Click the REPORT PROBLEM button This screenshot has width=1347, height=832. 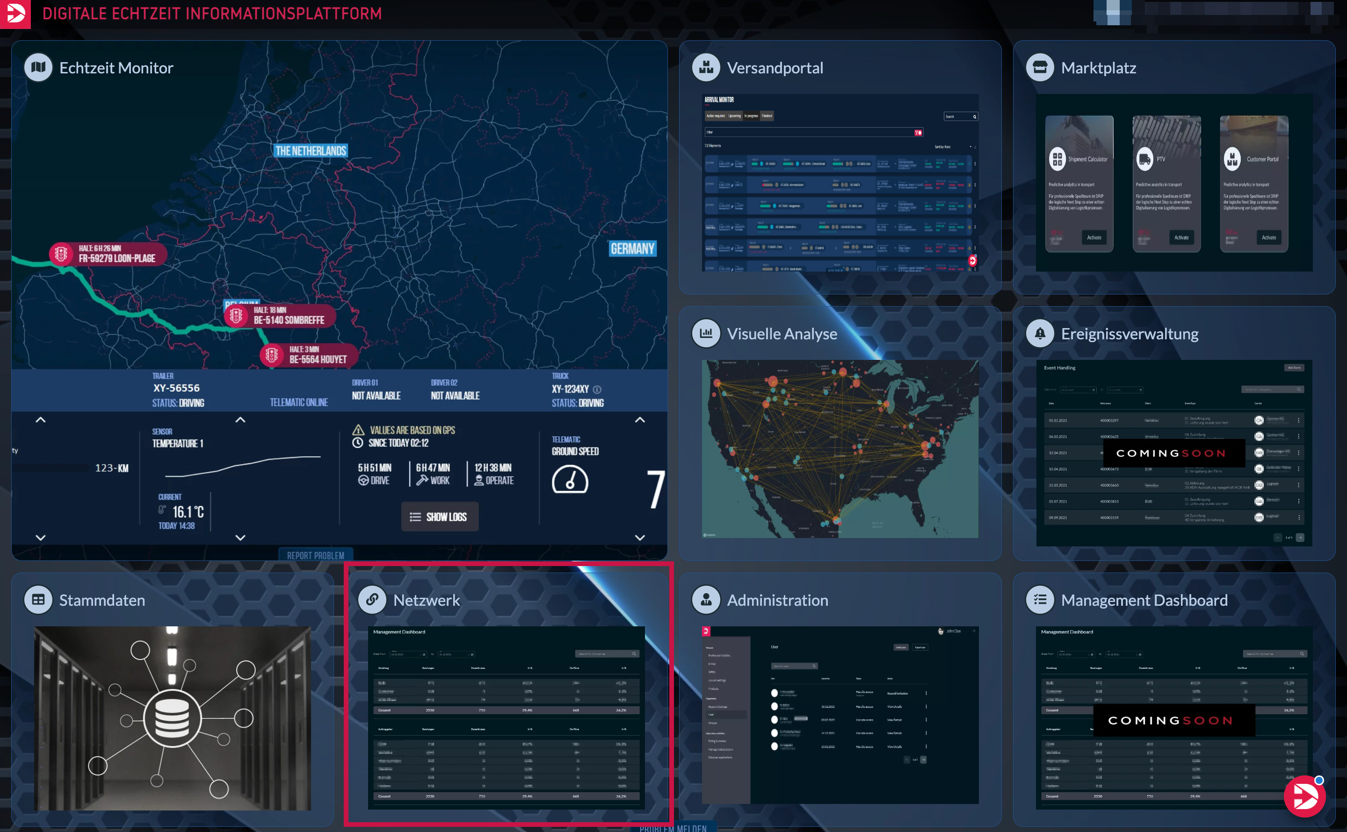[x=315, y=555]
